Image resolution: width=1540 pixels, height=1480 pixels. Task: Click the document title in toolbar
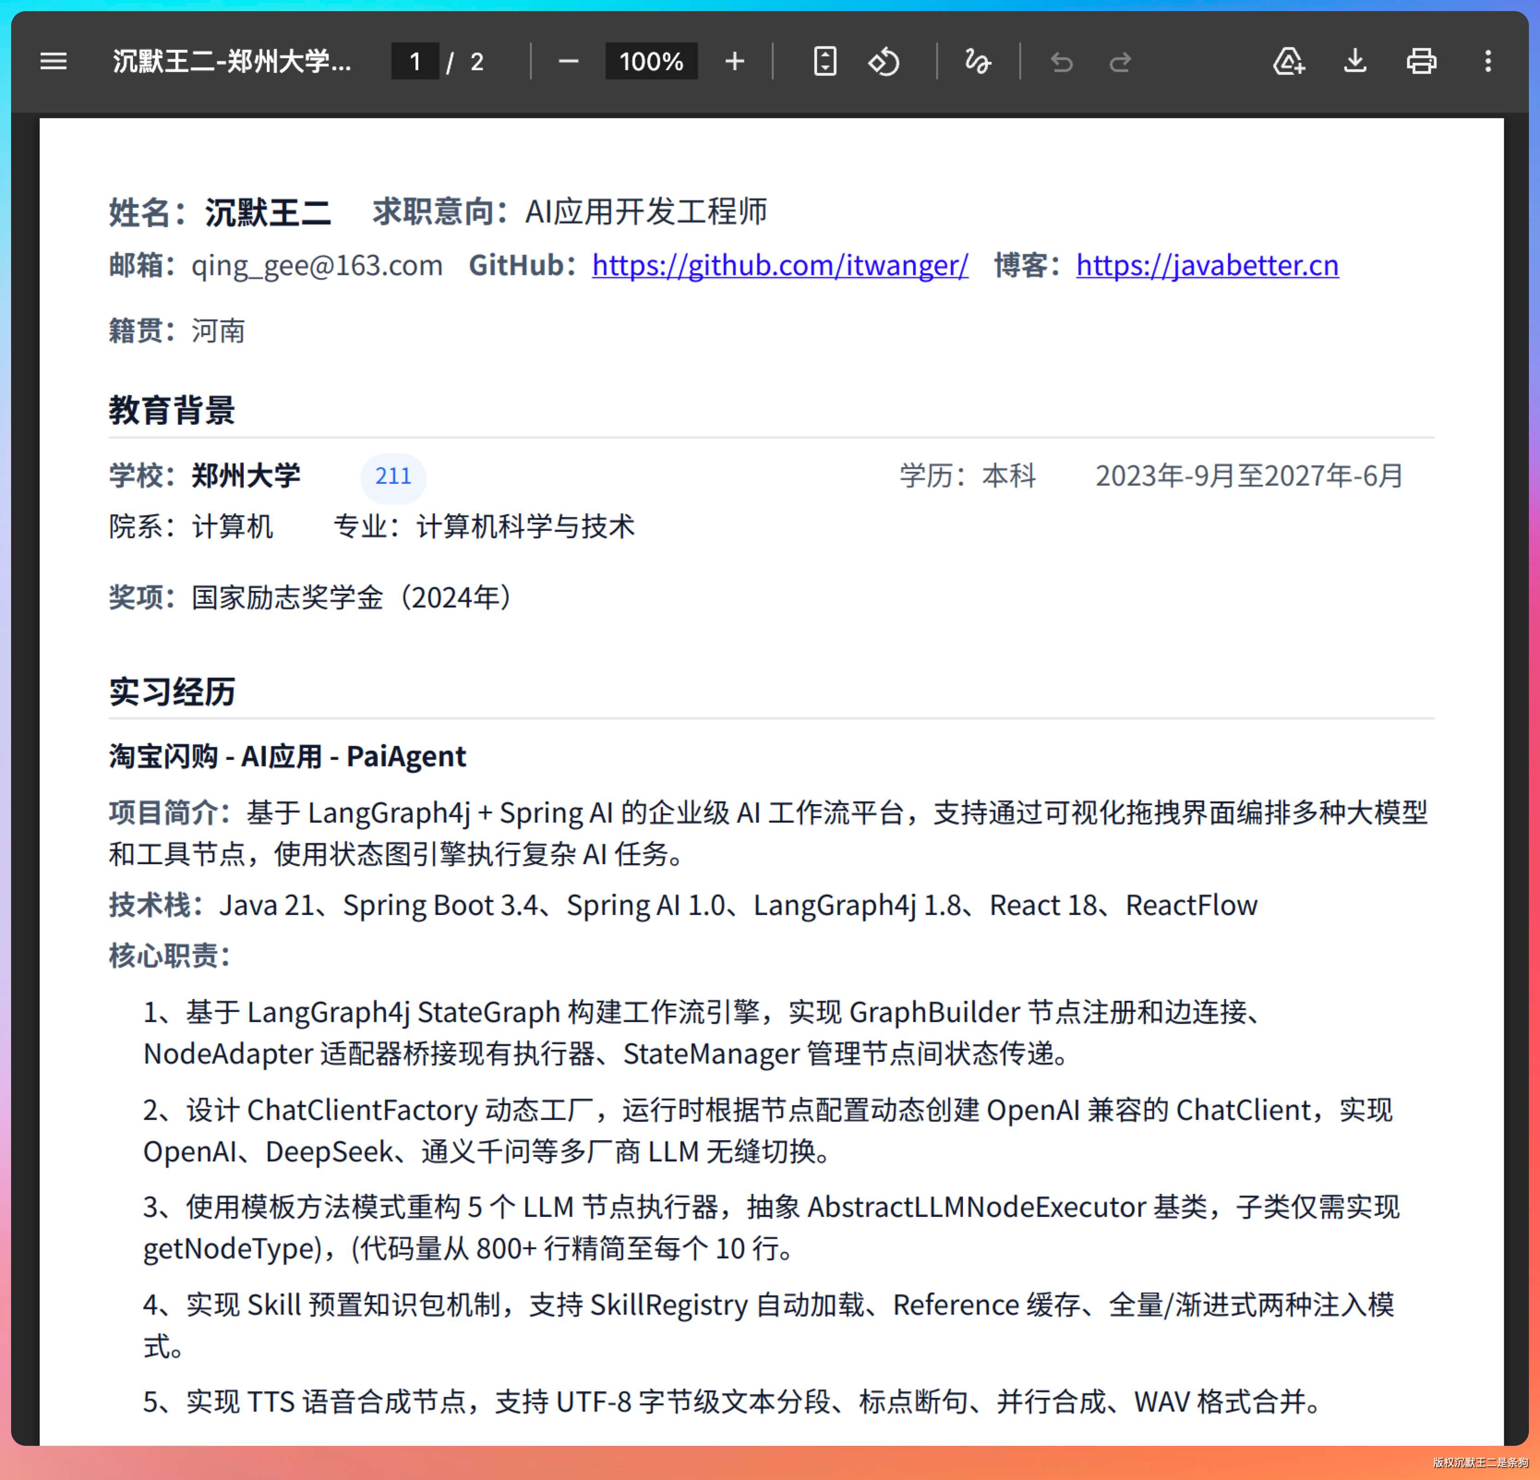click(x=232, y=61)
